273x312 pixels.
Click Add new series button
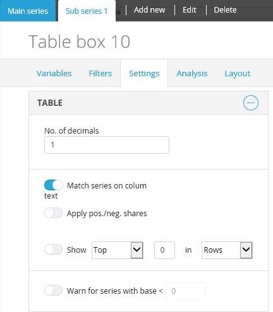[x=149, y=10]
